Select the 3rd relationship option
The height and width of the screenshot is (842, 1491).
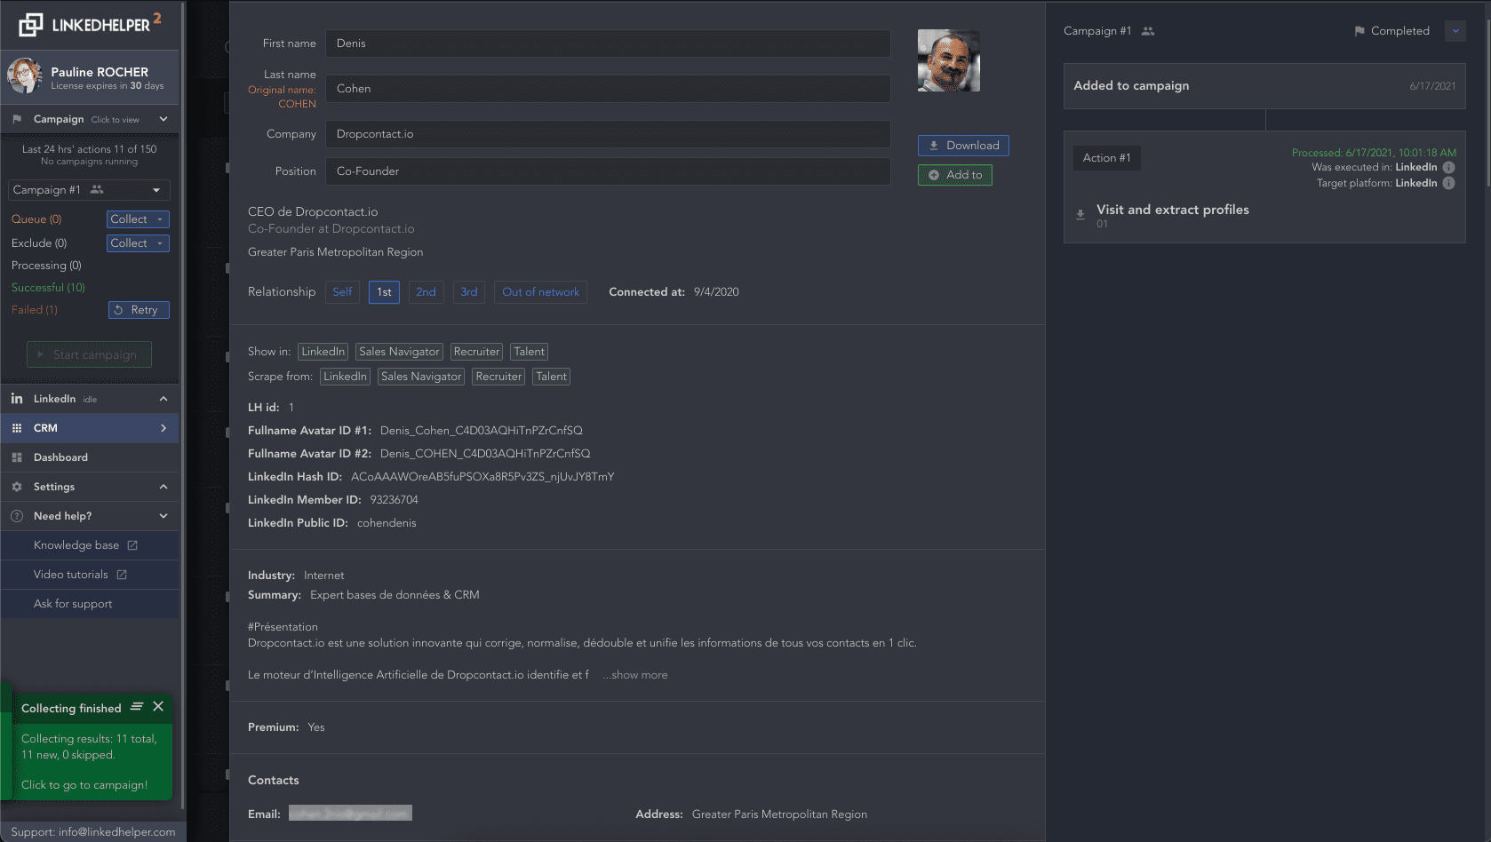(x=469, y=292)
